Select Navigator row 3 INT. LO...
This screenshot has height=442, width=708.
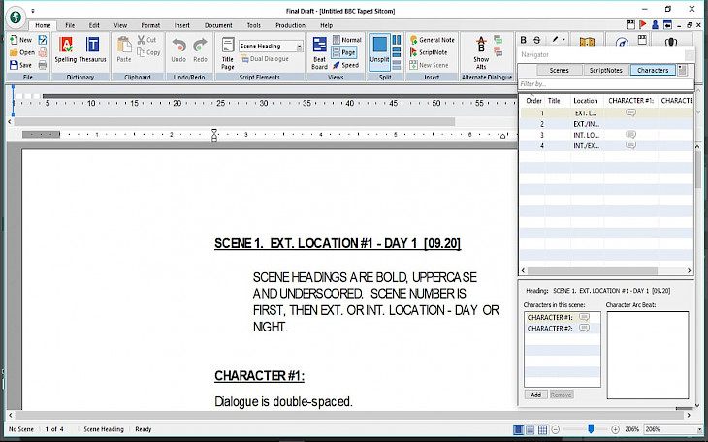[606, 135]
